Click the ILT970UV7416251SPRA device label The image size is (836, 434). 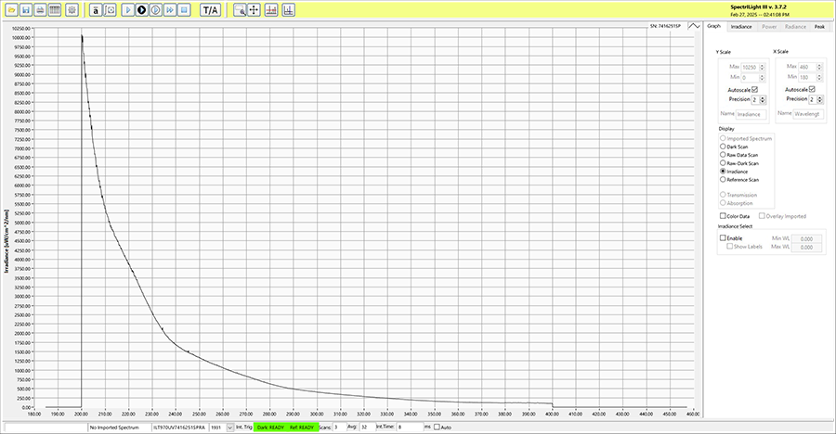tap(179, 428)
